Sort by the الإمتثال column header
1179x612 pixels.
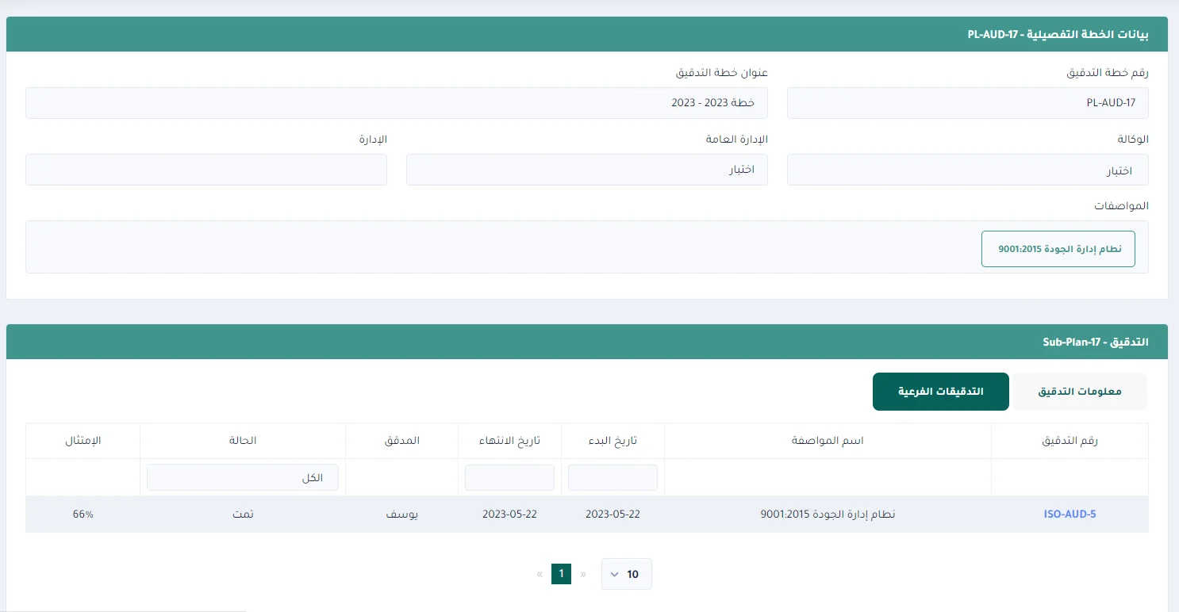coord(83,441)
